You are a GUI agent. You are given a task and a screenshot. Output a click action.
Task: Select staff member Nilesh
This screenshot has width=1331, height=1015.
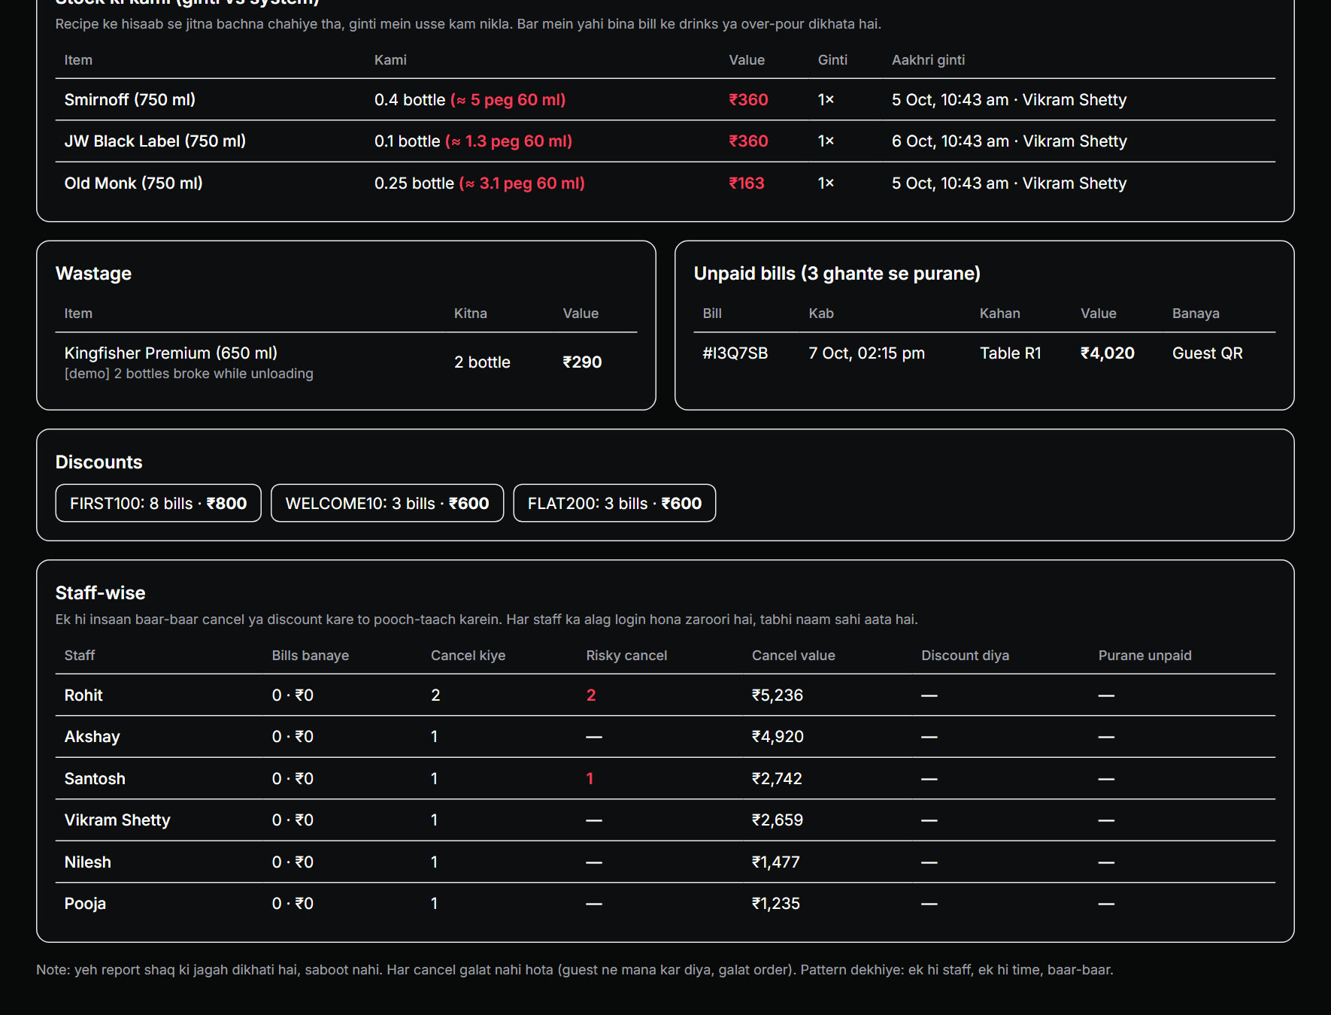point(87,862)
